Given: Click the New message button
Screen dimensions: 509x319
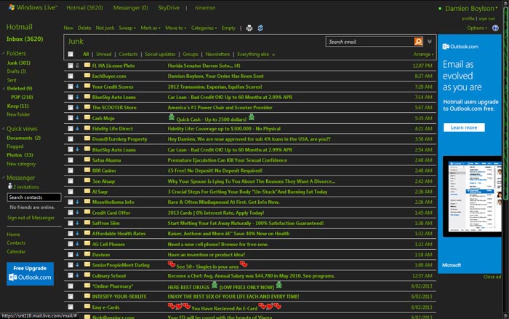Looking at the screenshot, I should coord(68,28).
